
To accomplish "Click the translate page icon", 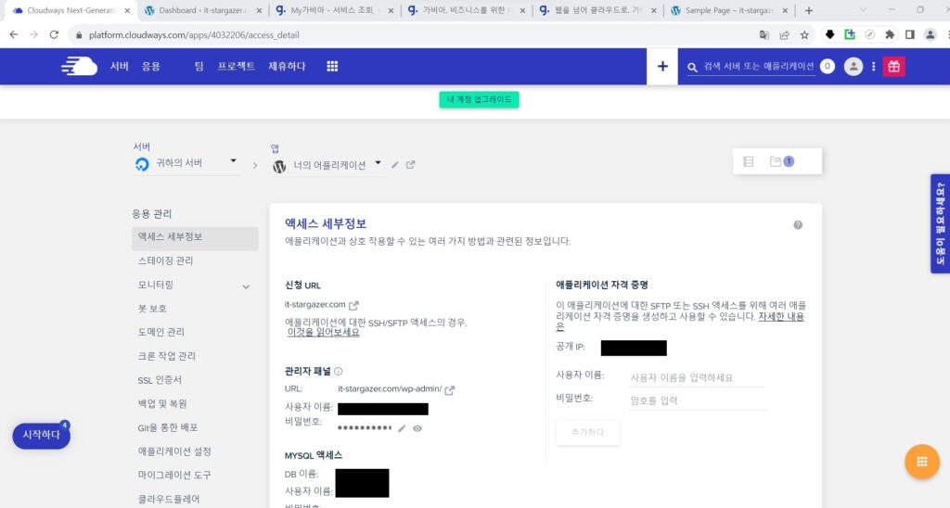I will [x=764, y=35].
